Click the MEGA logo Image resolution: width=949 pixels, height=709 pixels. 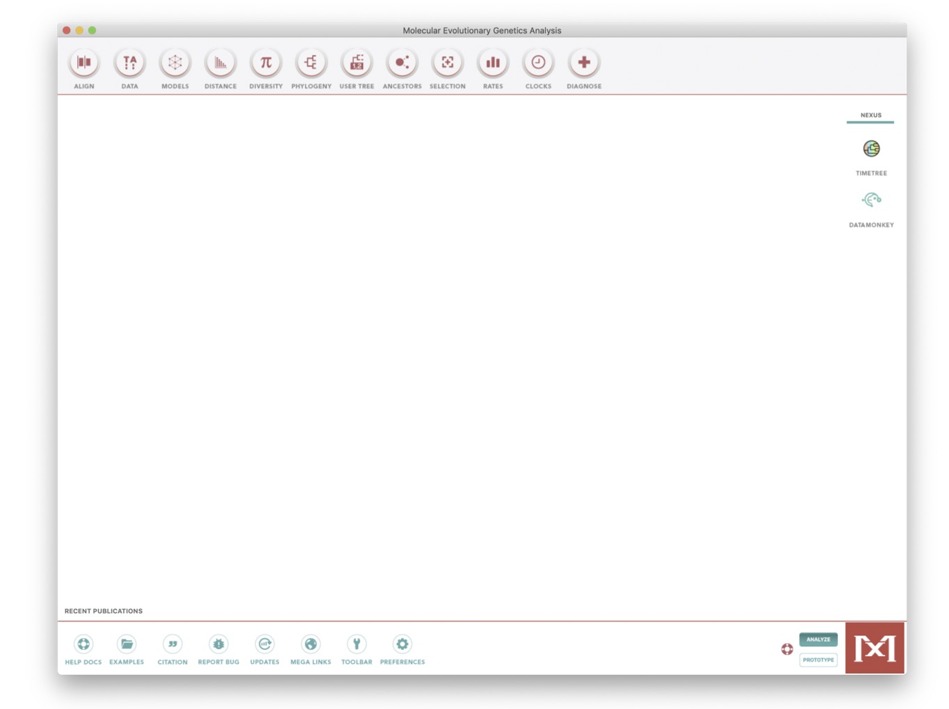pos(875,648)
